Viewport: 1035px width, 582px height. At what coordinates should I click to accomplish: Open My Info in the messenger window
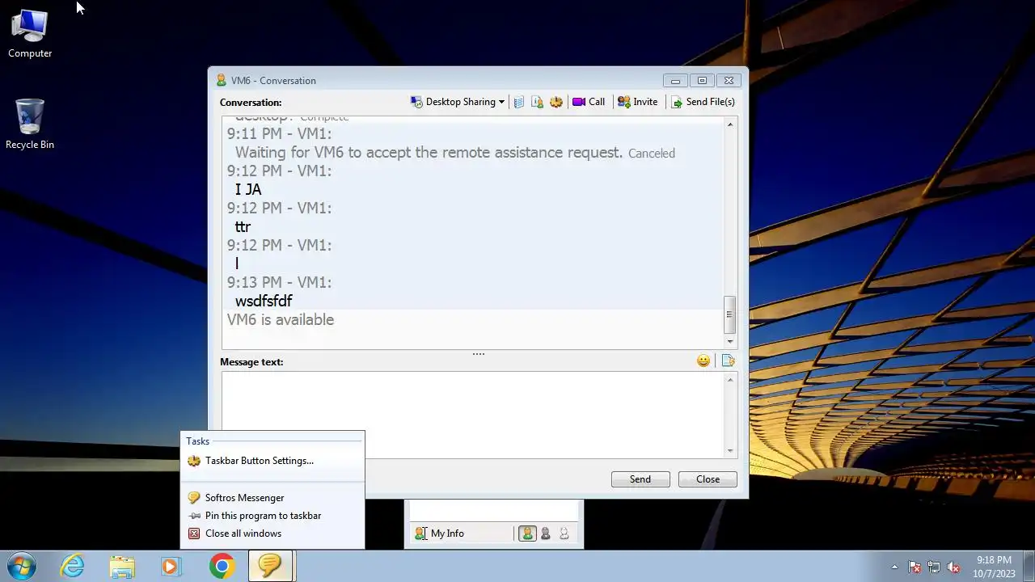tap(439, 533)
